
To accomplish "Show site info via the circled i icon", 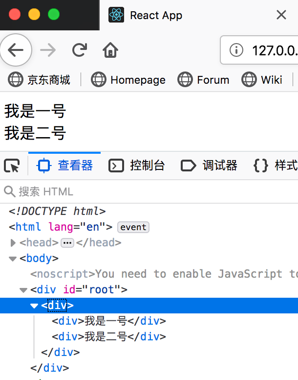I will 236,50.
